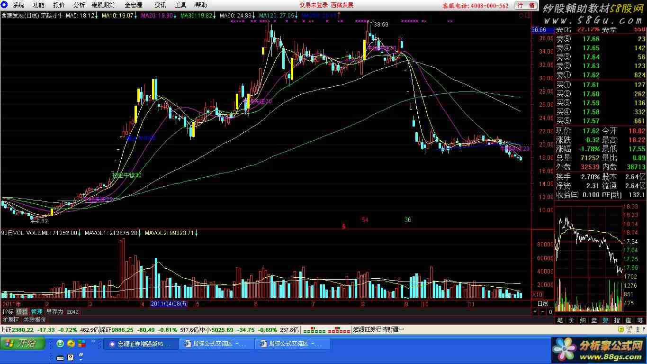This screenshot has width=647, height=364.
Task: Switch to the 模板 tab
Action: pyautogui.click(x=22, y=312)
